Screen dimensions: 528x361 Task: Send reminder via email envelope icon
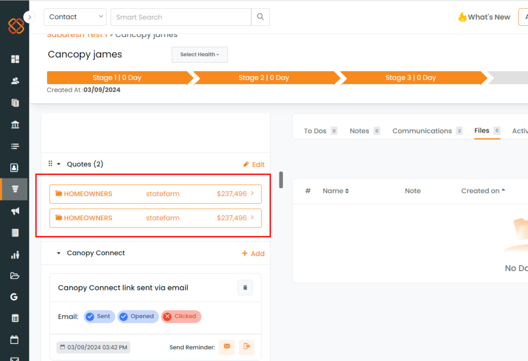(x=227, y=347)
